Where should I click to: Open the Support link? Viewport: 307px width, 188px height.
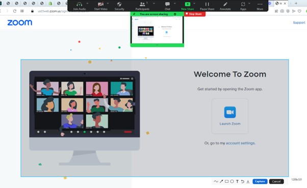[x=299, y=22]
